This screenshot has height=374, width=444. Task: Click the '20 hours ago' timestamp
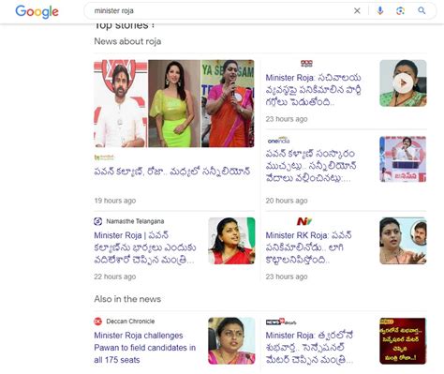(x=287, y=201)
